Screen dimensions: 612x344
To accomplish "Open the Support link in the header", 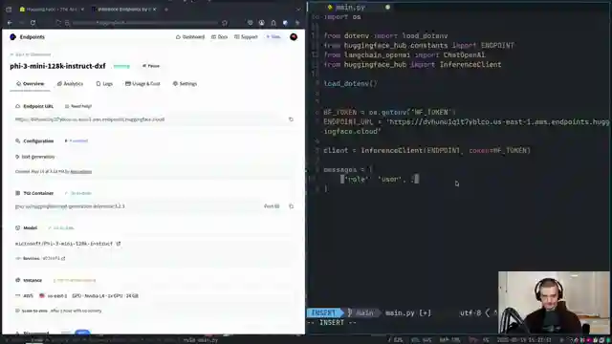I will pos(246,36).
